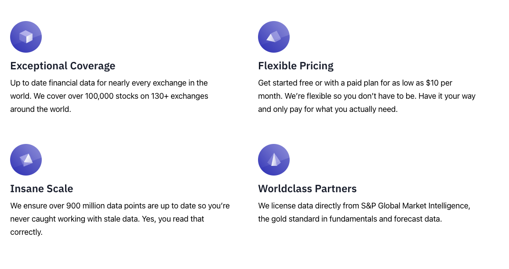Click the paragraph mentioning $10 per month
Image resolution: width=509 pixels, height=269 pixels.
coord(367,96)
